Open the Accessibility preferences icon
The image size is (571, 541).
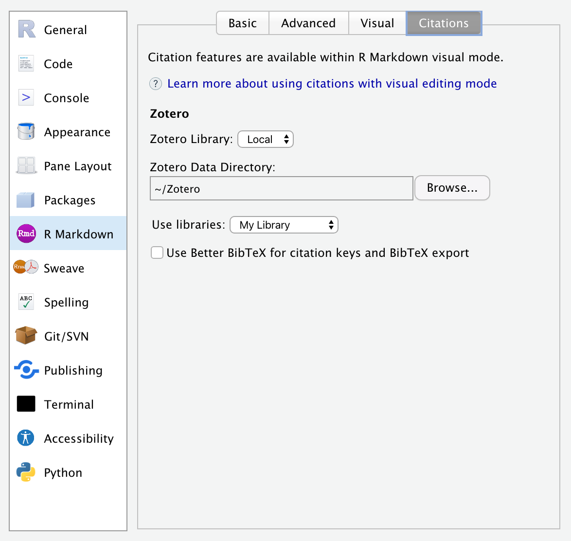(x=26, y=438)
